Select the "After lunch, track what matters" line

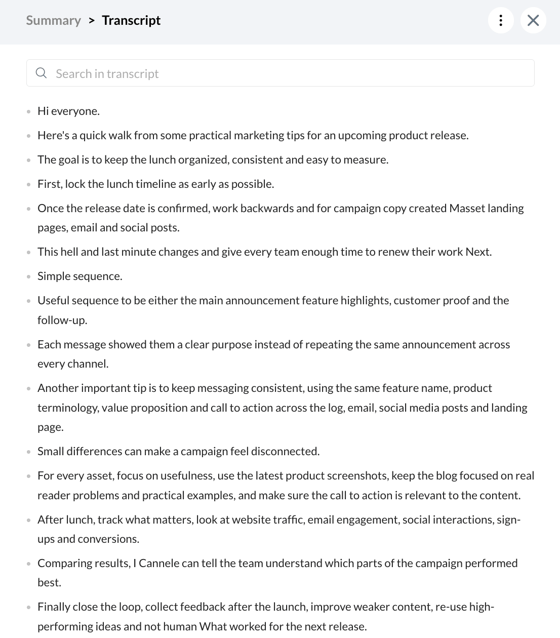(279, 529)
